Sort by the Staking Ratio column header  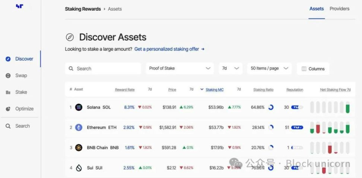click(x=263, y=90)
